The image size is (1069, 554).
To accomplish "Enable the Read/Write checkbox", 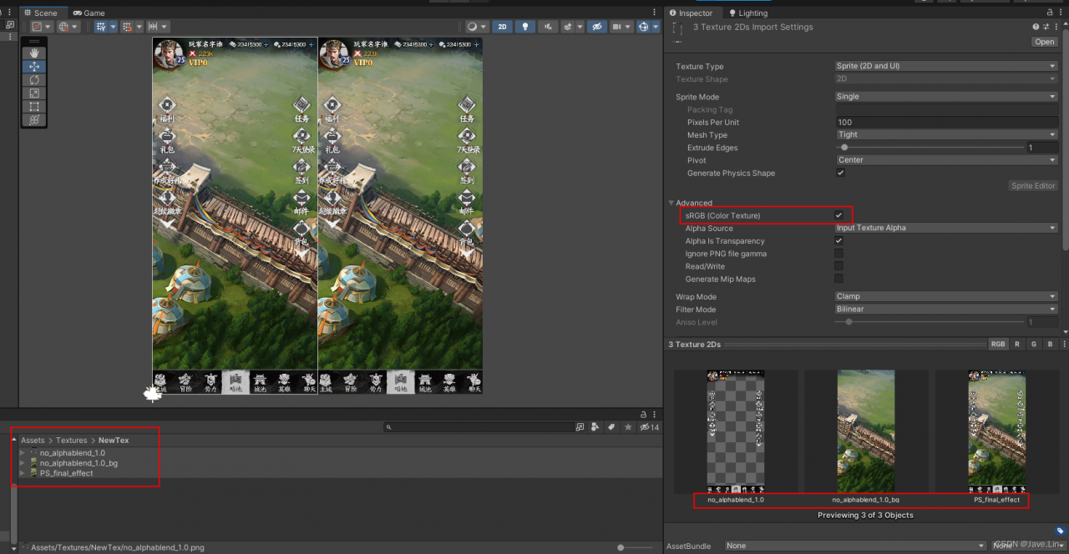I will (839, 266).
